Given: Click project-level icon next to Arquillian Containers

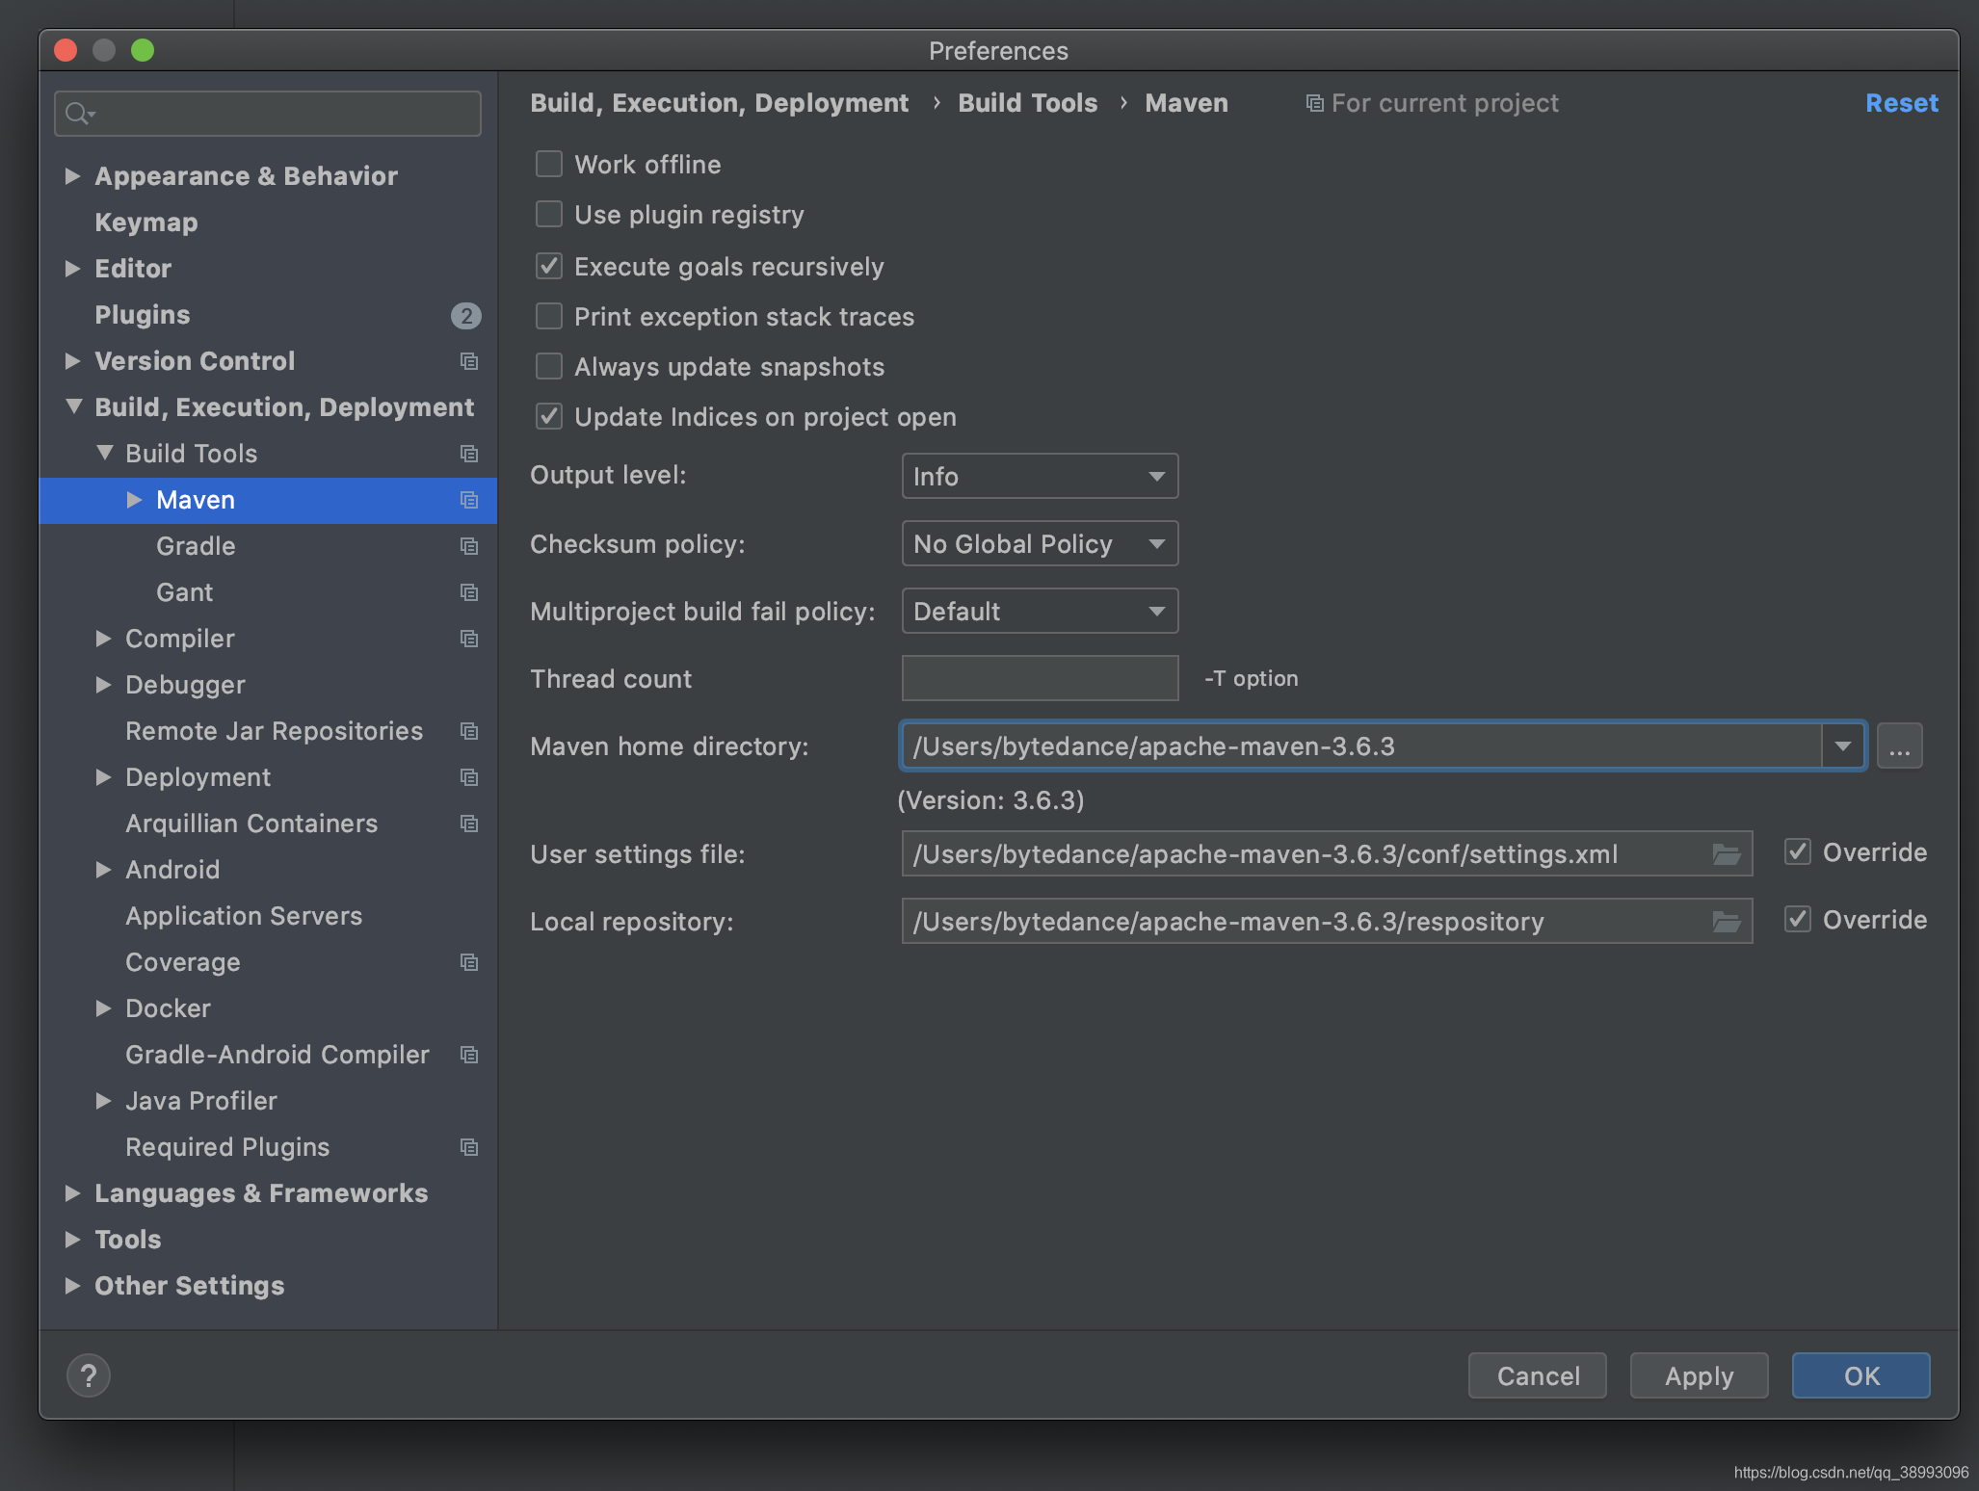Looking at the screenshot, I should (x=469, y=824).
